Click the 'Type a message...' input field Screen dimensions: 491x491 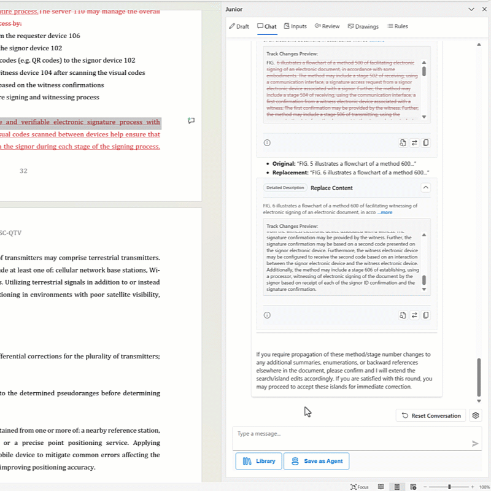pyautogui.click(x=350, y=438)
